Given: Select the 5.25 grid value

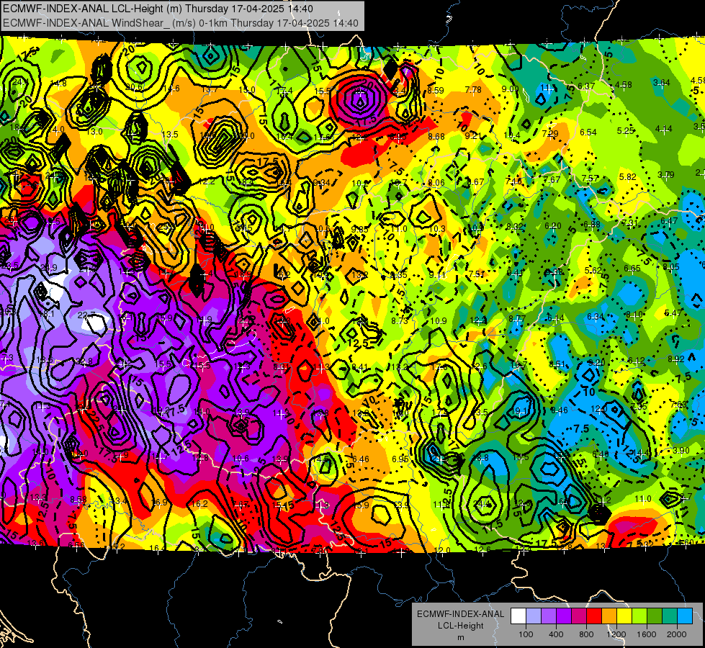Looking at the screenshot, I should pyautogui.click(x=625, y=130).
